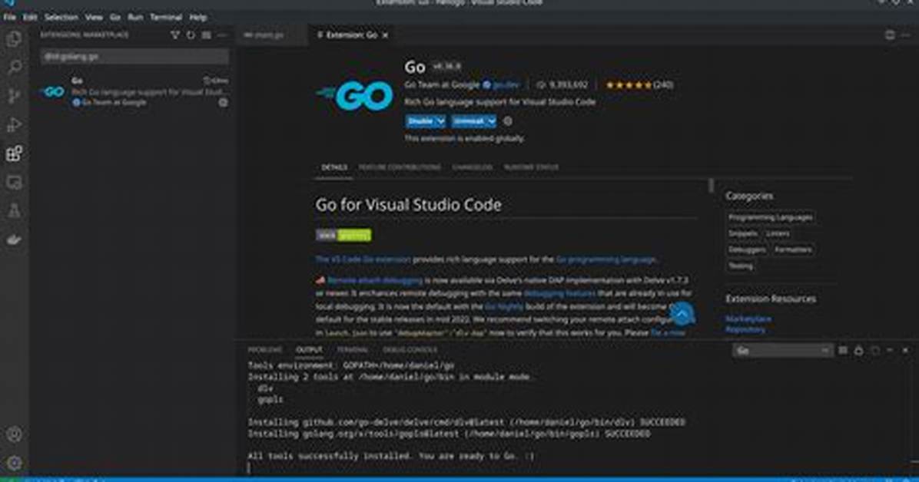Clear the output panel
The width and height of the screenshot is (919, 482).
point(842,350)
